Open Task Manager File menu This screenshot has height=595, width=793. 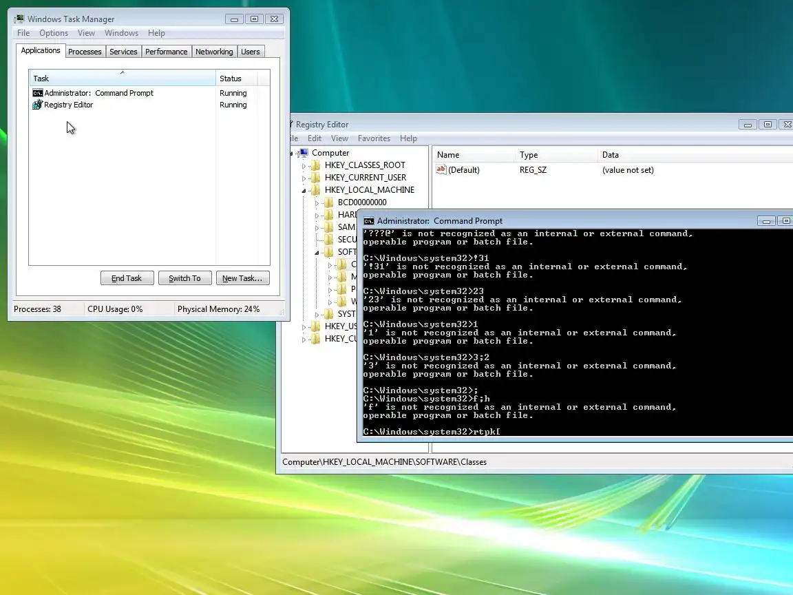coord(23,33)
